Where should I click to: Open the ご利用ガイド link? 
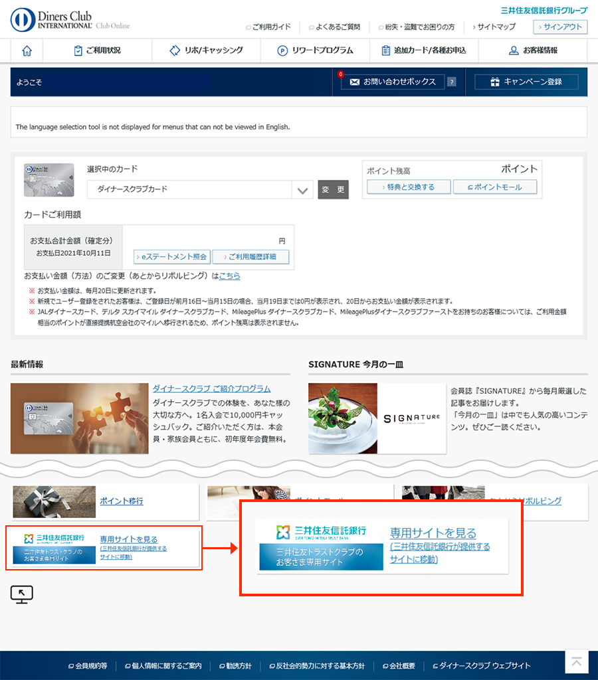click(x=268, y=27)
